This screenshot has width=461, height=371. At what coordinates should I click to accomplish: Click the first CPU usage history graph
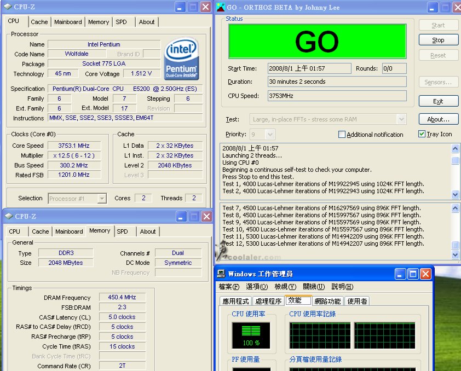(x=320, y=335)
